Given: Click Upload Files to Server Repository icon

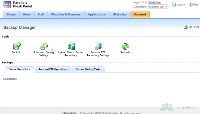Looking at the screenshot, I should click(71, 46).
